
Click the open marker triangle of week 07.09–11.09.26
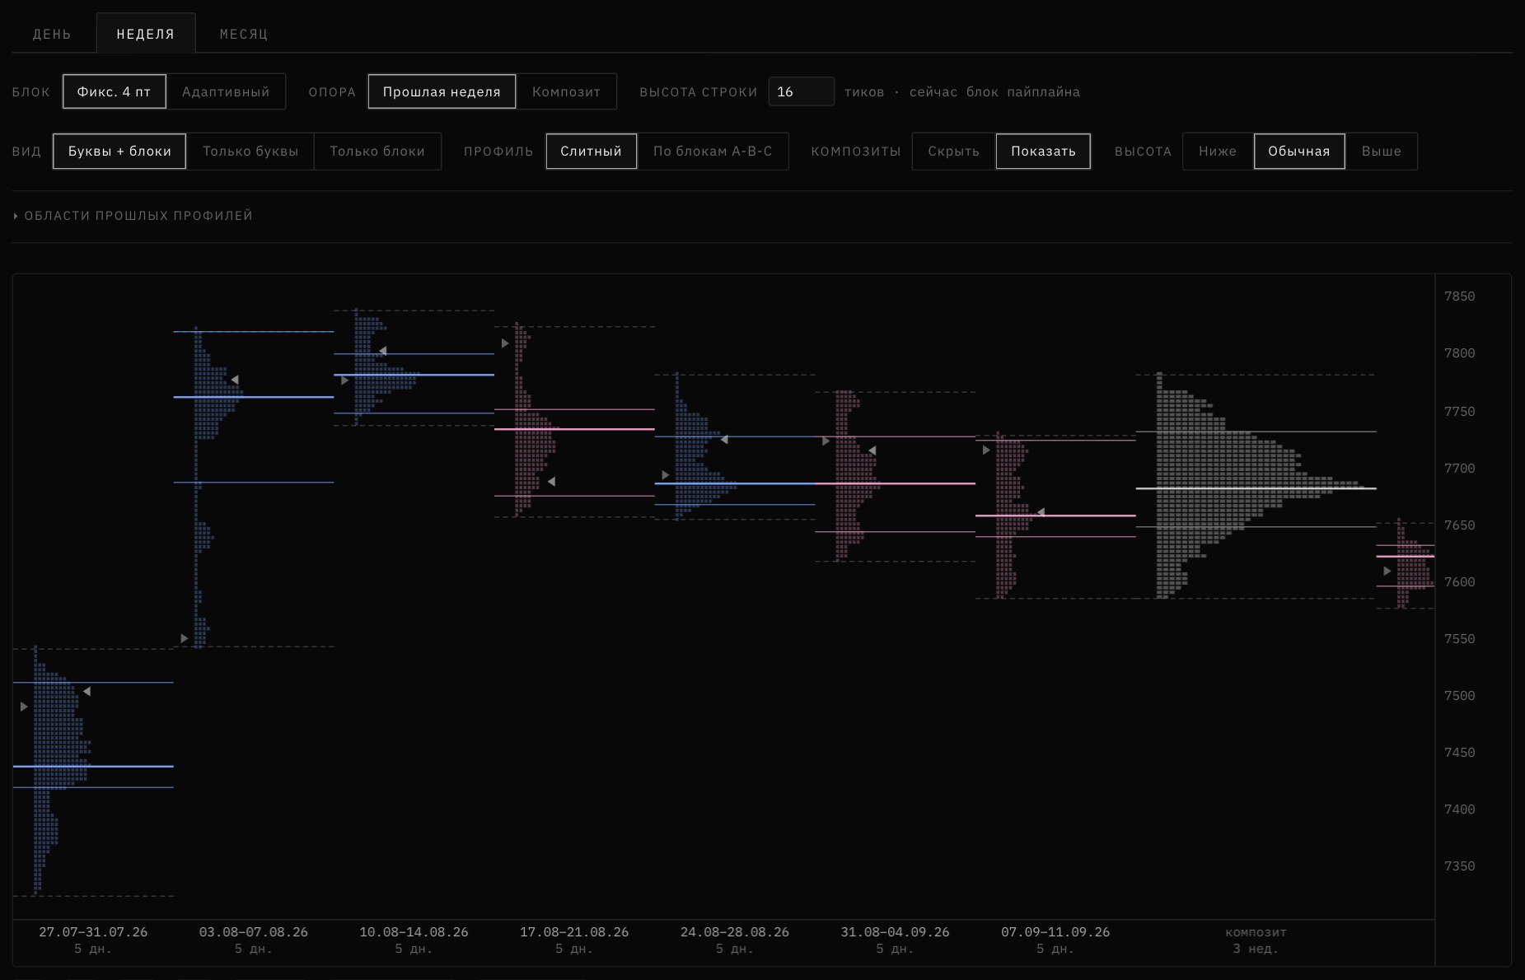pyautogui.click(x=986, y=450)
